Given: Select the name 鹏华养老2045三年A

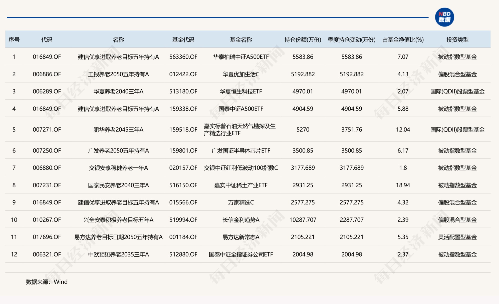Looking at the screenshot, I should click(x=118, y=129).
